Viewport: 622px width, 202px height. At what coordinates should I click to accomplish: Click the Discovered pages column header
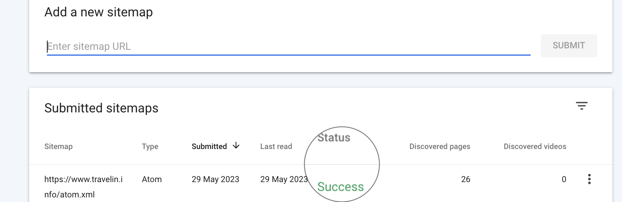tap(440, 147)
